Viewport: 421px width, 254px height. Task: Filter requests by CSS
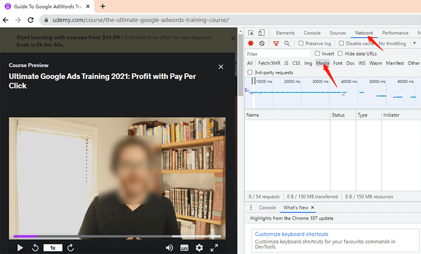296,63
